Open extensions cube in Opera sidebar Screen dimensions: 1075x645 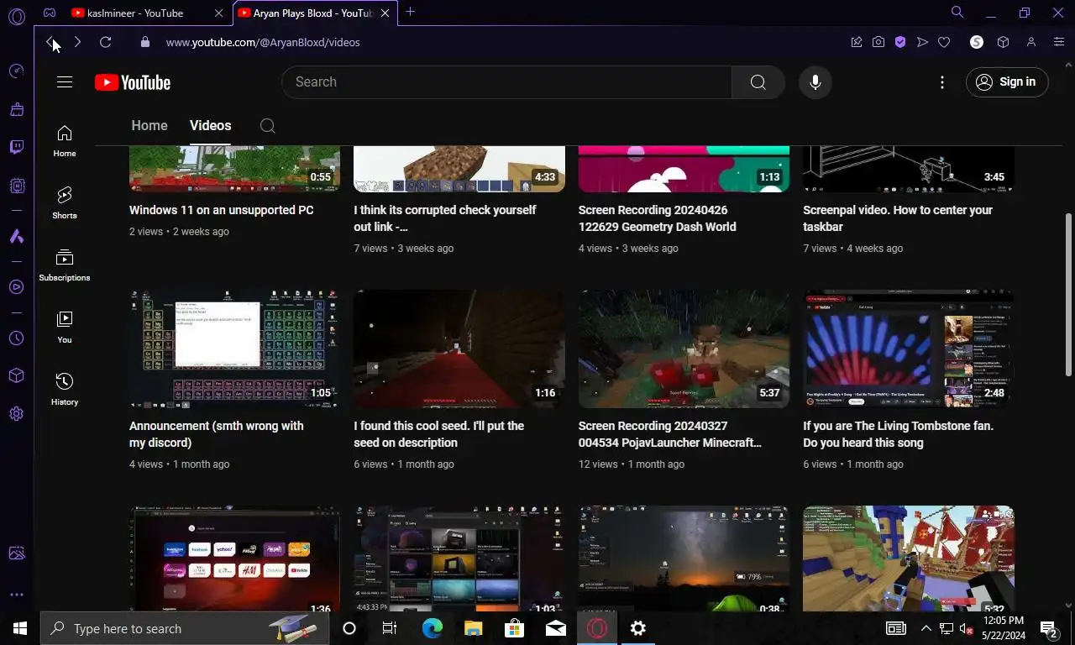(x=17, y=375)
